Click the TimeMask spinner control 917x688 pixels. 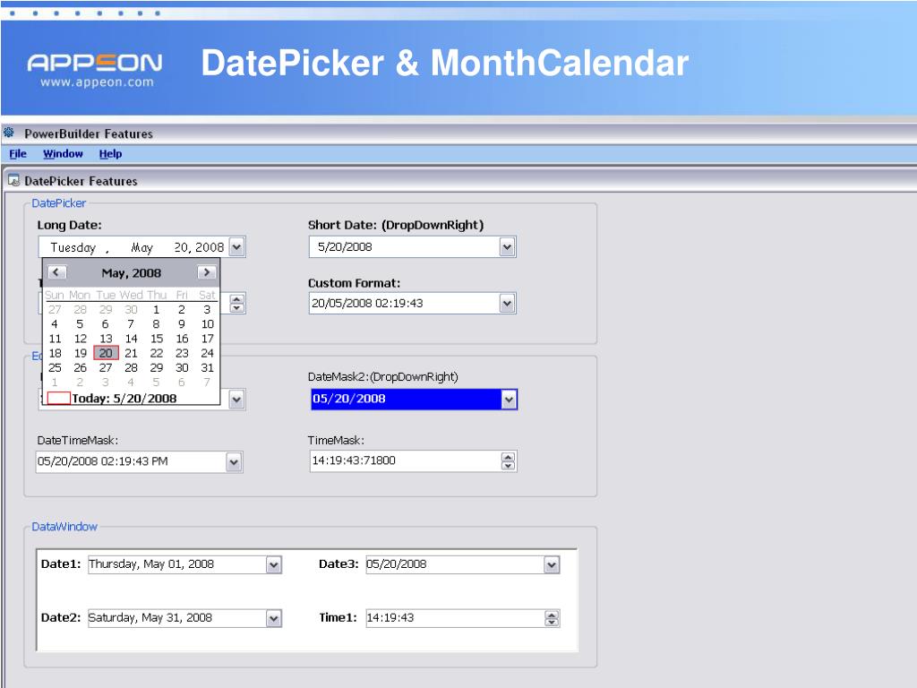(509, 461)
